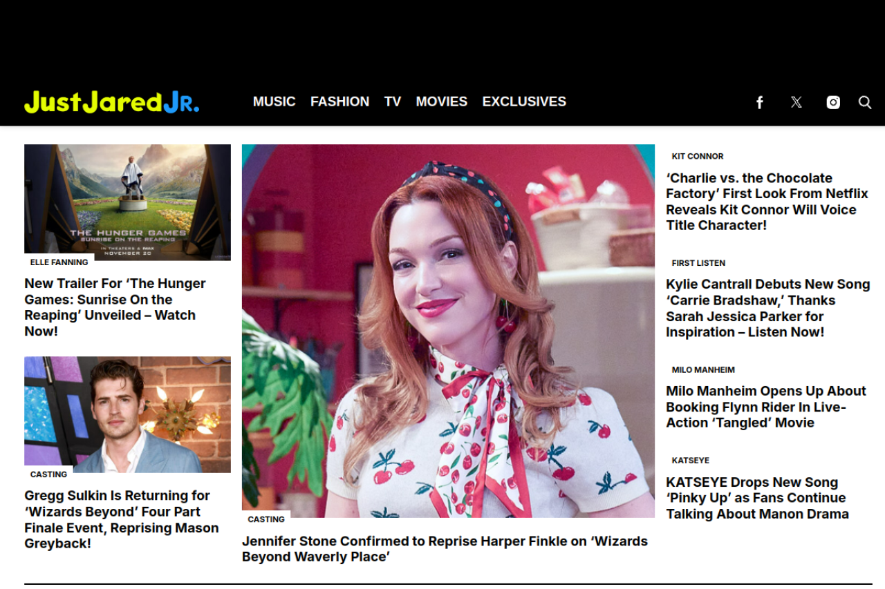Open the site search icon

pos(865,102)
